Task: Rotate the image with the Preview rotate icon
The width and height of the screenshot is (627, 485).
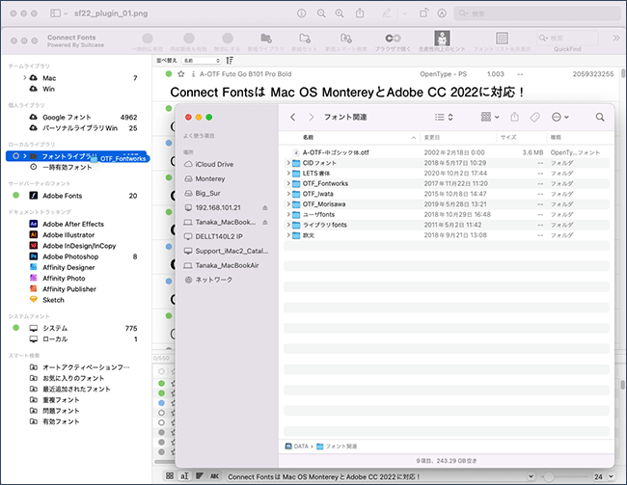Action: coord(423,13)
